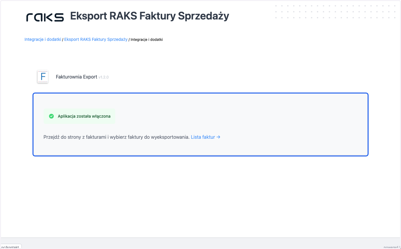Click the 'Fakturownia Export' app name
Screen dimensions: 401x249
click(77, 77)
